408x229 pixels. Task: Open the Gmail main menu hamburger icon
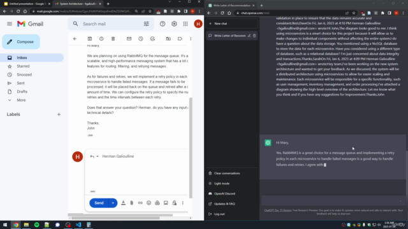10,24
